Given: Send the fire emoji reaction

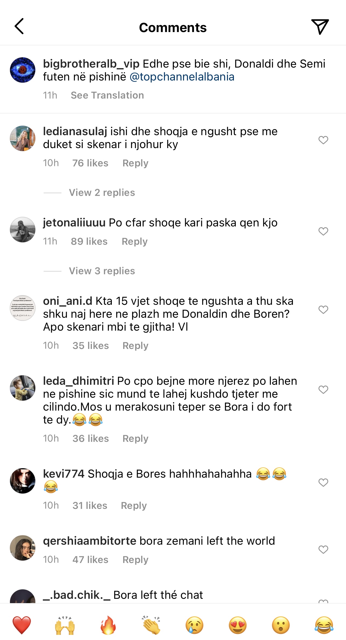Looking at the screenshot, I should 108,625.
